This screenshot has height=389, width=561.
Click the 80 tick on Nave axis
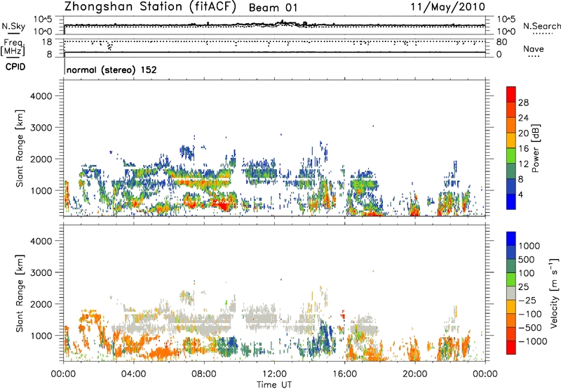pyautogui.click(x=501, y=42)
